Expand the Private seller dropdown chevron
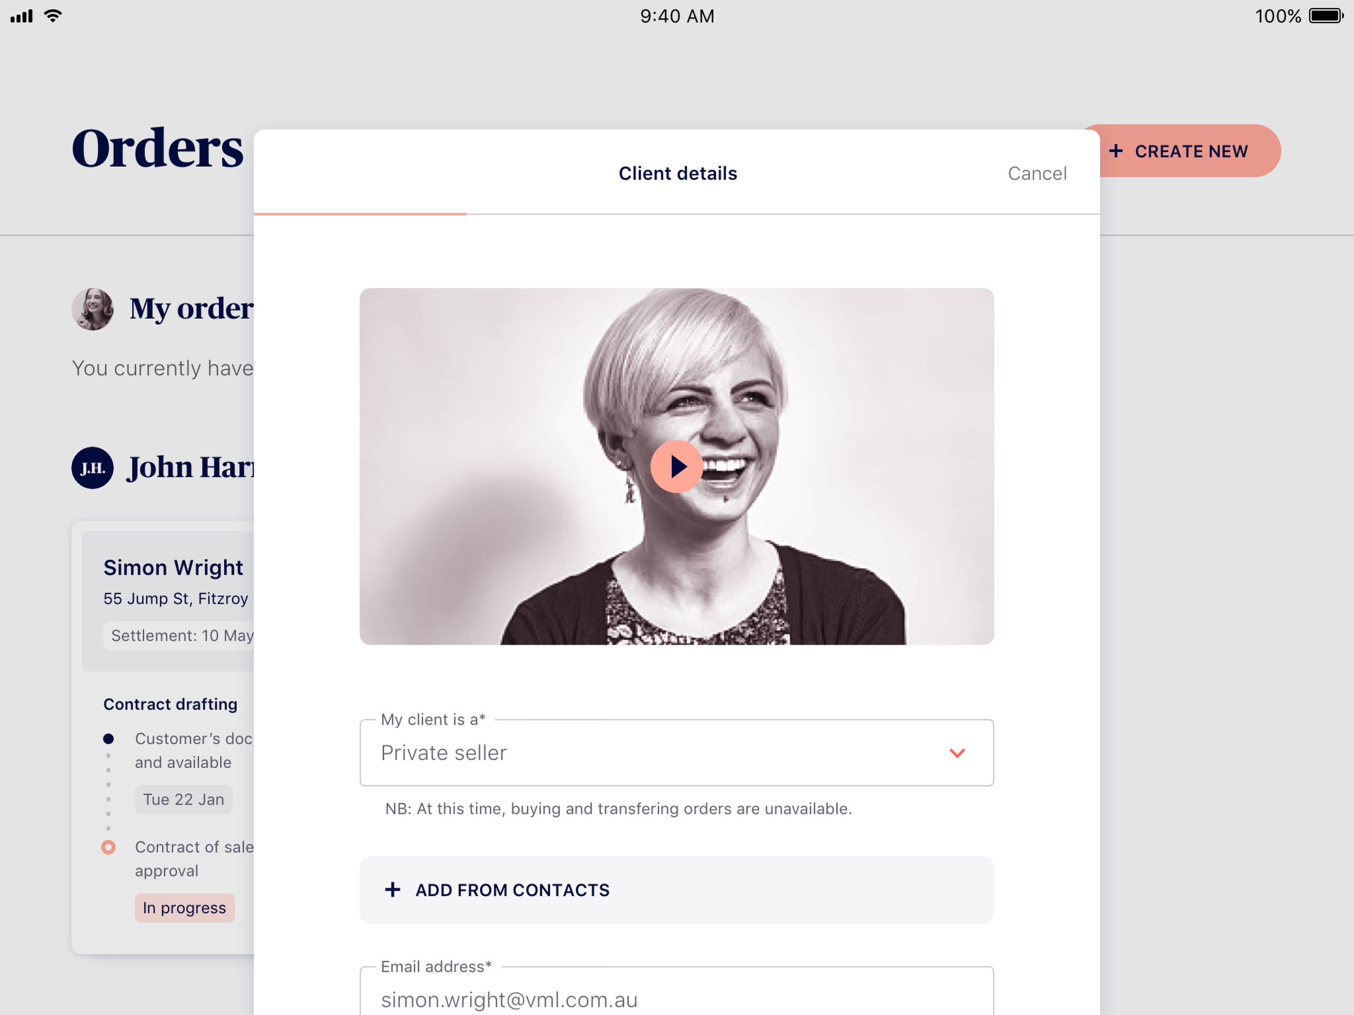Screen dimensions: 1354x1015 pos(957,753)
